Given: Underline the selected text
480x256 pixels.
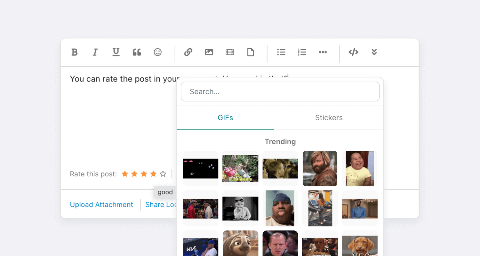Looking at the screenshot, I should pos(116,52).
